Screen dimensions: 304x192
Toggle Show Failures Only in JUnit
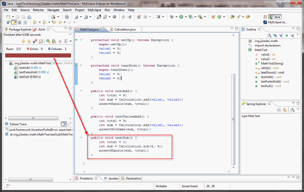tap(35, 41)
